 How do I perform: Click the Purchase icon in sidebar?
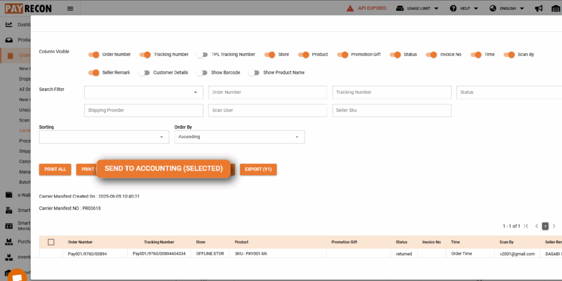9,241
